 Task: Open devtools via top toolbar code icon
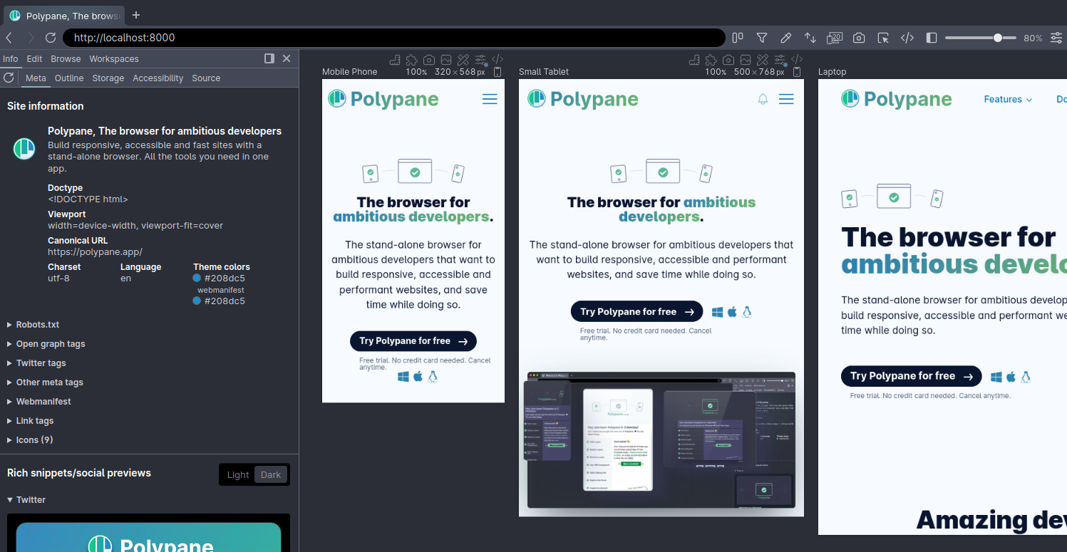coord(907,38)
